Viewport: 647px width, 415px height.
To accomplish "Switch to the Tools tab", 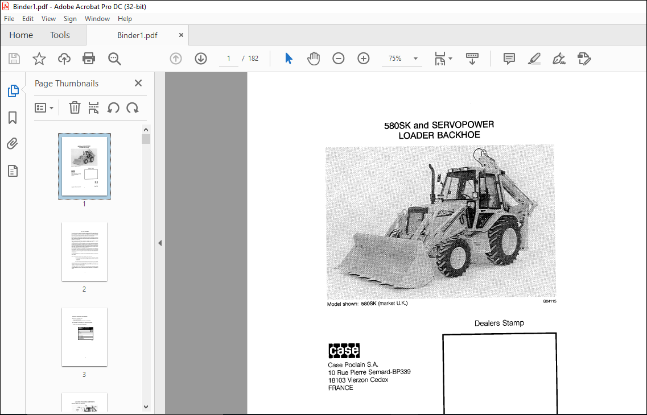I will coord(60,35).
